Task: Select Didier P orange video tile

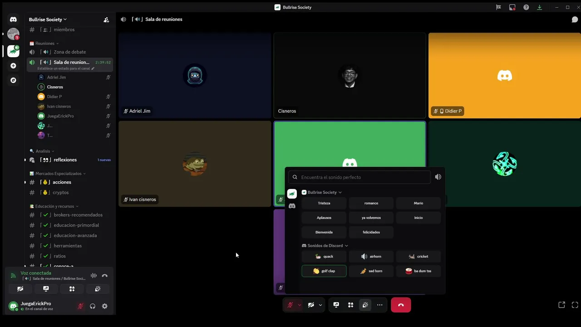Action: click(x=505, y=75)
